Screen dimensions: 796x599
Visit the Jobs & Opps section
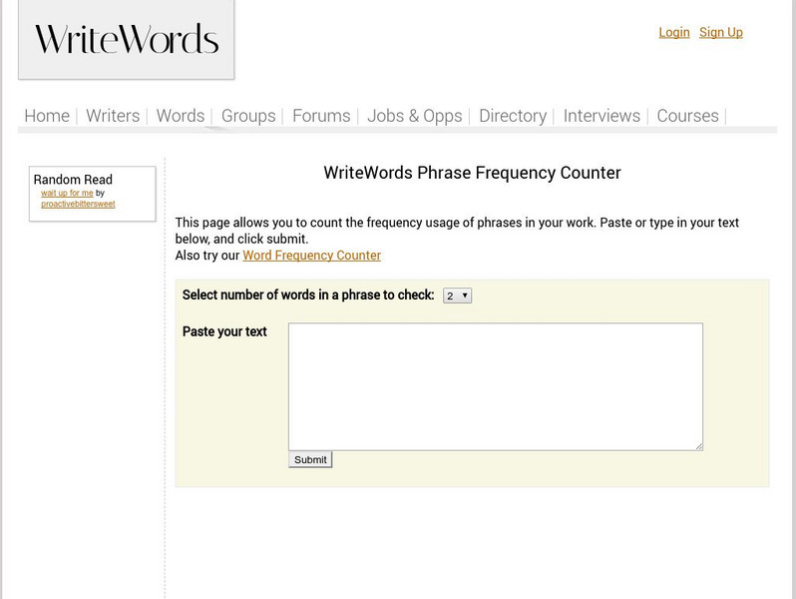[414, 116]
